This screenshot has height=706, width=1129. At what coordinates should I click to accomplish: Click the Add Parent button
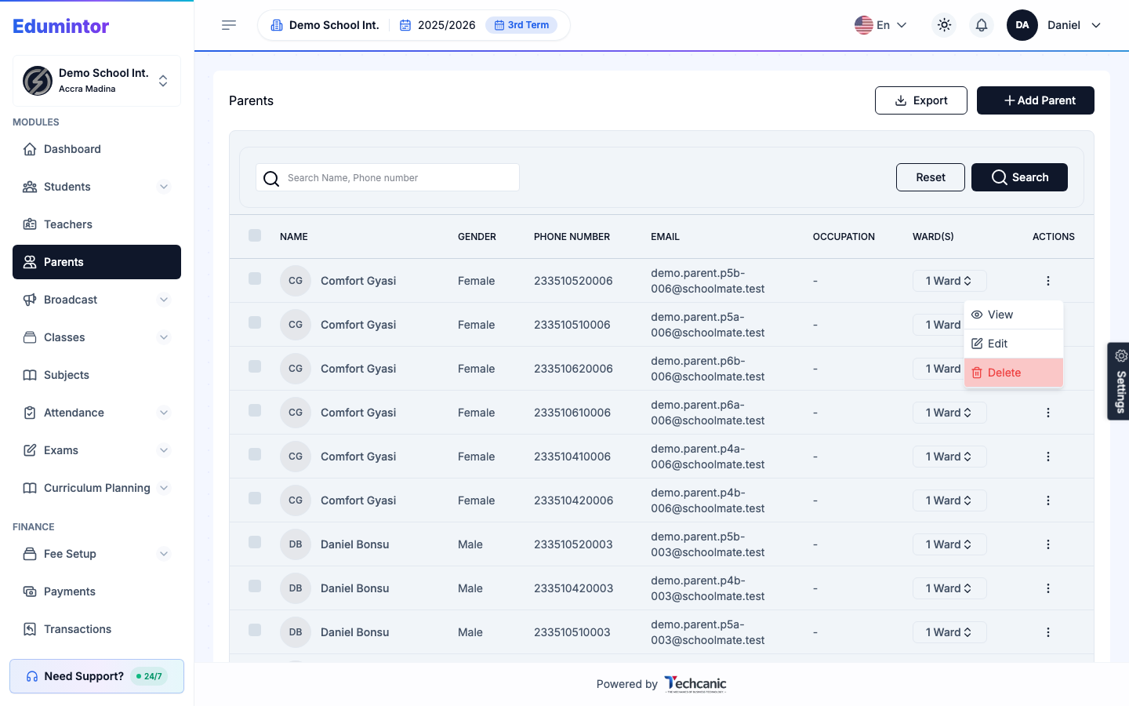[x=1036, y=100]
